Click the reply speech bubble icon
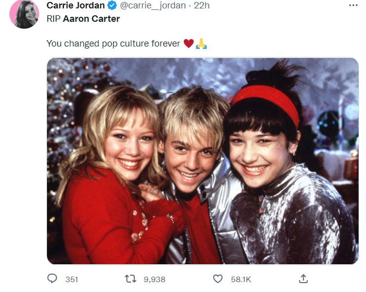Screen dimensions: 366x292 click(x=52, y=279)
